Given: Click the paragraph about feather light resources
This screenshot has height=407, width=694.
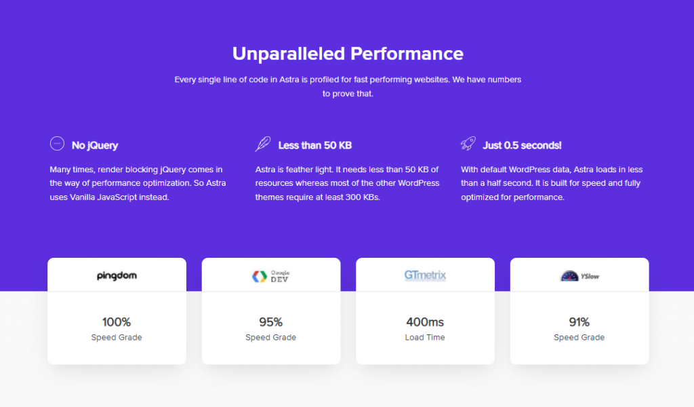Looking at the screenshot, I should click(x=348, y=183).
